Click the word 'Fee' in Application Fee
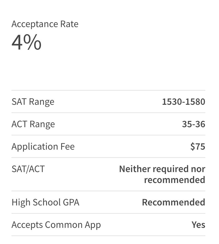The height and width of the screenshot is (244, 219). [x=67, y=147]
